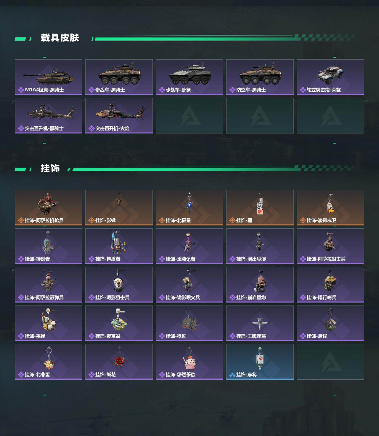The image size is (379, 436).
Task: Choose the 轮式突击炮-荣耀 skin
Action: tap(330, 77)
